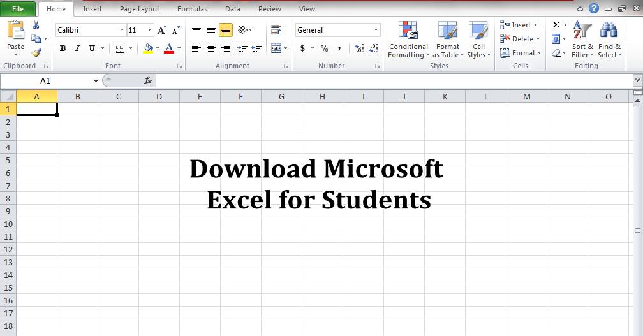Screen dimensions: 643x336
Task: Expand the formula bar
Action: click(x=637, y=80)
